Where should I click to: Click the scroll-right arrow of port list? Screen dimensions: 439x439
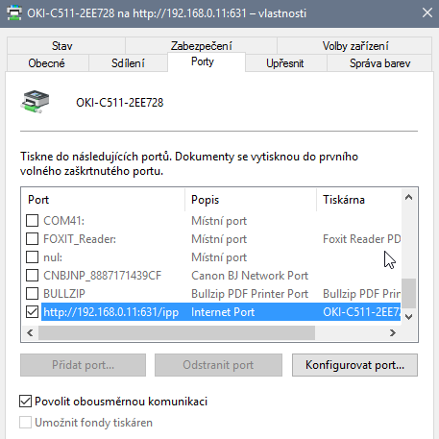pyautogui.click(x=393, y=333)
